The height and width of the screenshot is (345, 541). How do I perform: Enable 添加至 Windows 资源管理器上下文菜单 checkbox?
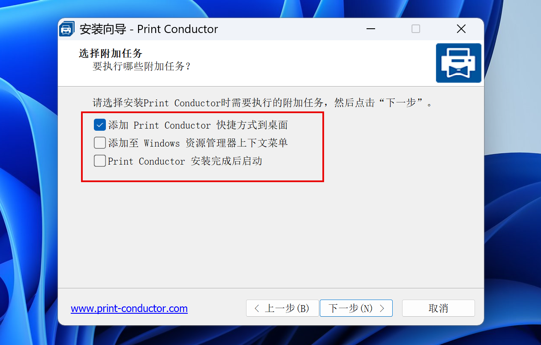pyautogui.click(x=100, y=143)
